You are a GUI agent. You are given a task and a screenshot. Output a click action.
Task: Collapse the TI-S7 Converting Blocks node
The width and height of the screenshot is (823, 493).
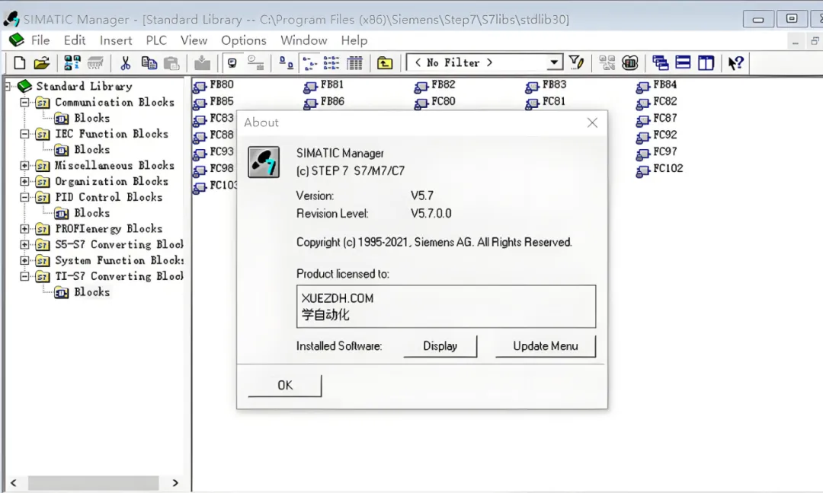point(24,276)
